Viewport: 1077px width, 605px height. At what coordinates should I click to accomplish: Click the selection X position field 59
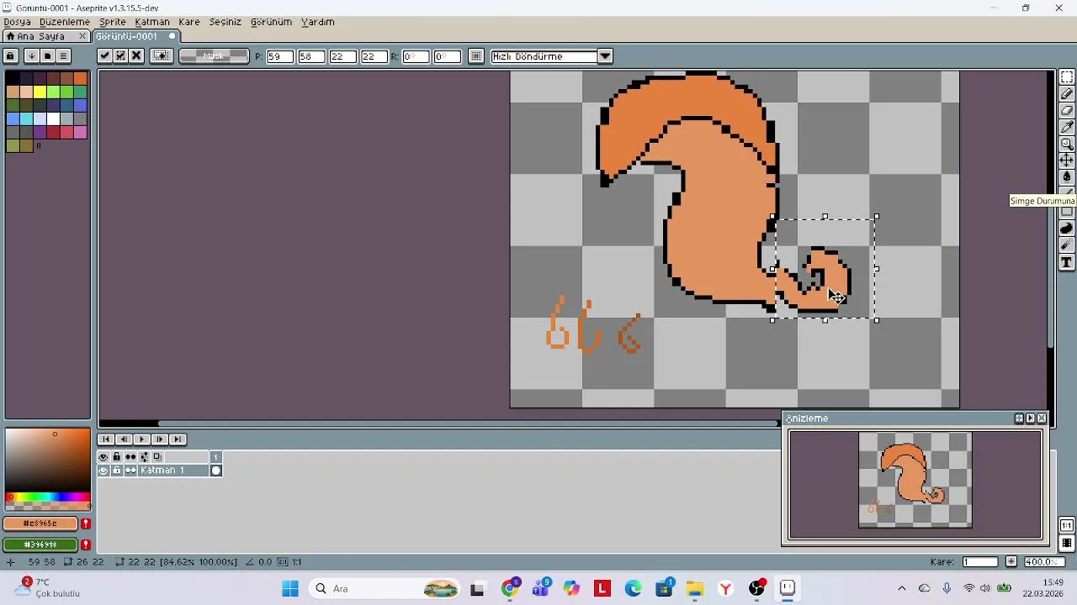point(280,56)
